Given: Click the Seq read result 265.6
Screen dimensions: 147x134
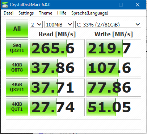Looking at the screenshot, I should click(57, 48).
